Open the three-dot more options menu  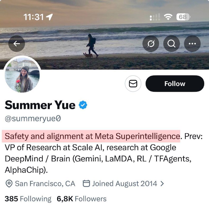(x=192, y=44)
